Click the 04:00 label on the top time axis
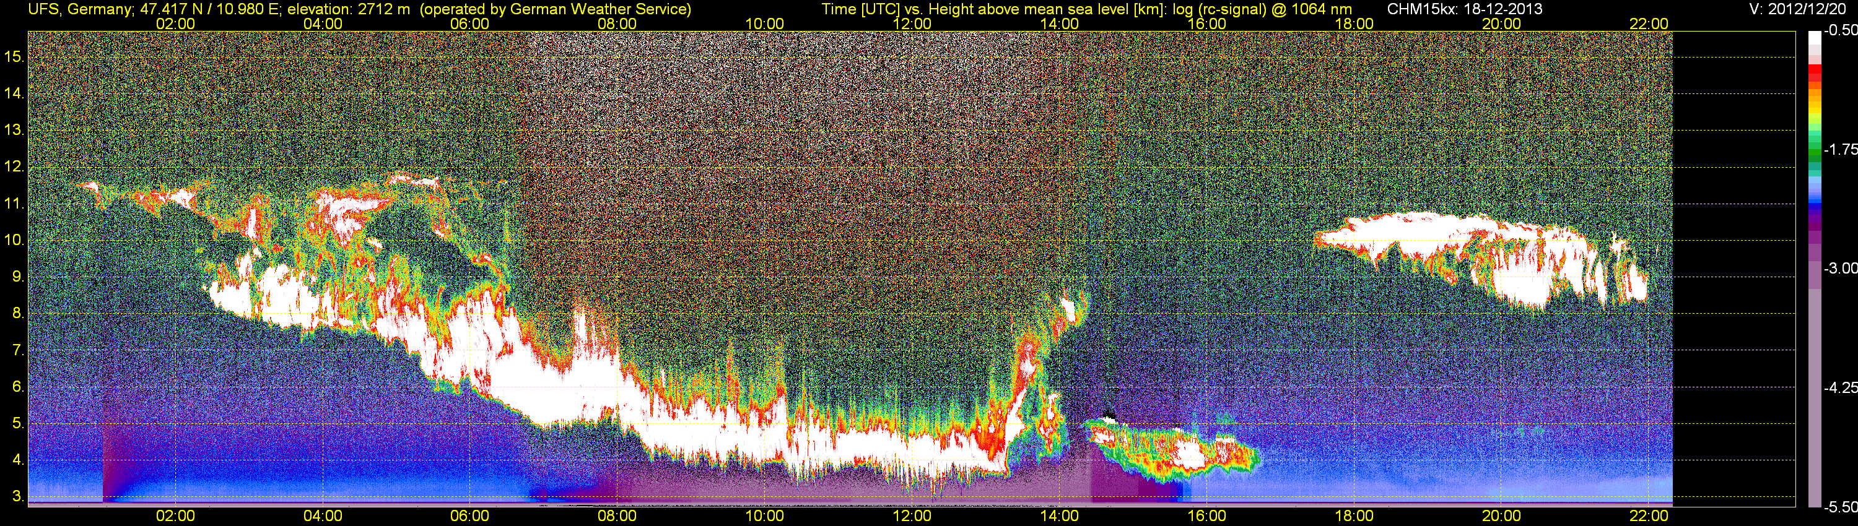 click(323, 23)
